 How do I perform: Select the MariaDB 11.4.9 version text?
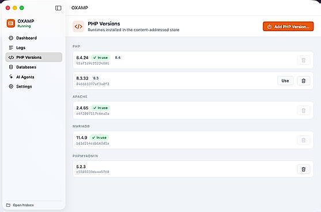pos(82,138)
